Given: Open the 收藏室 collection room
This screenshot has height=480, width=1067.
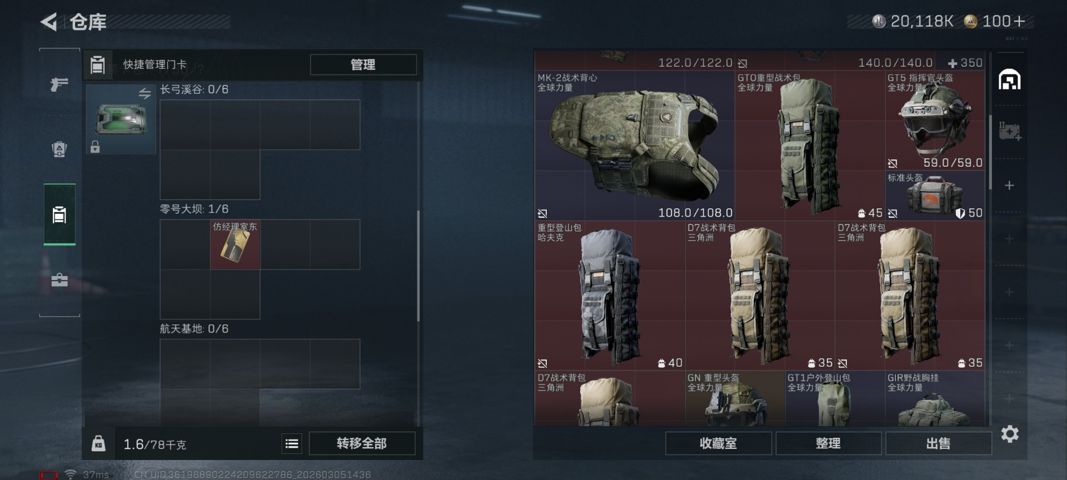Looking at the screenshot, I should click(x=718, y=443).
